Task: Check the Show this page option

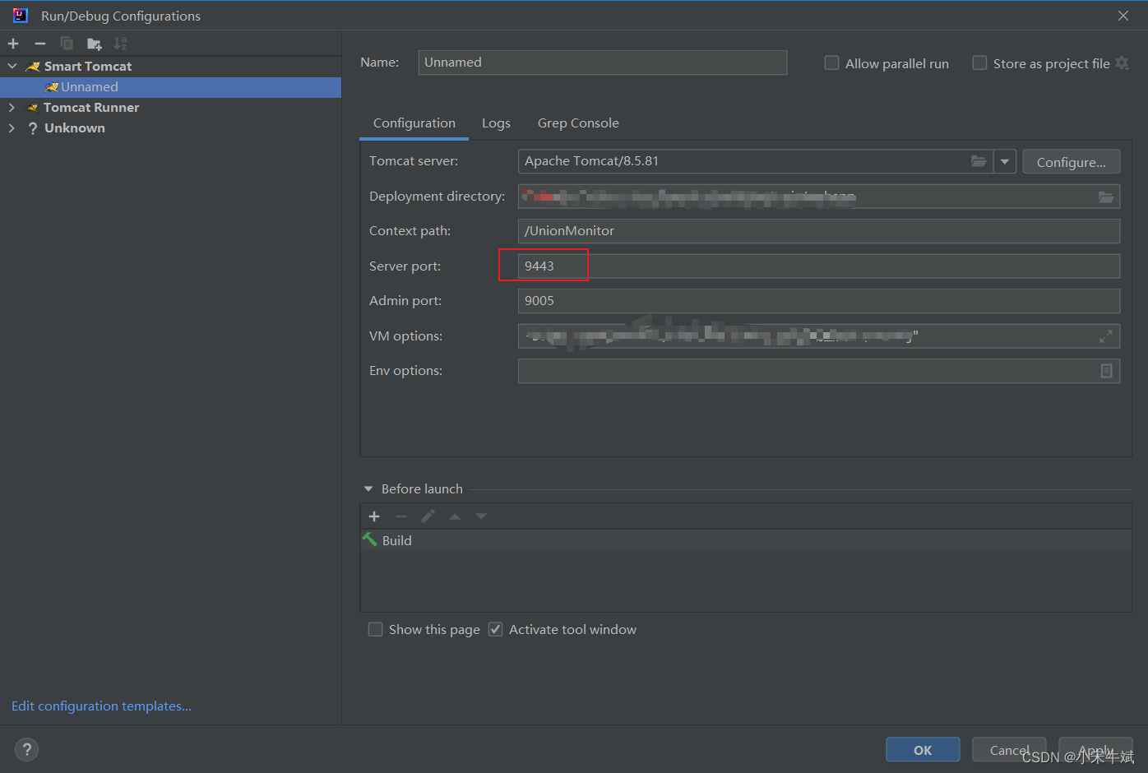Action: point(375,629)
